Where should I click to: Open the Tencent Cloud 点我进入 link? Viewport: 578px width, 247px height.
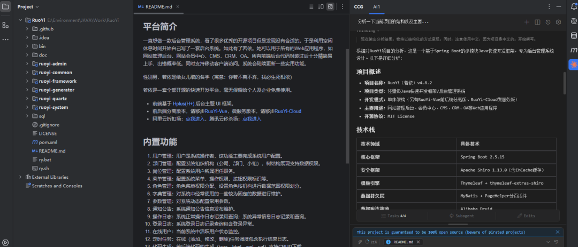tap(252, 119)
